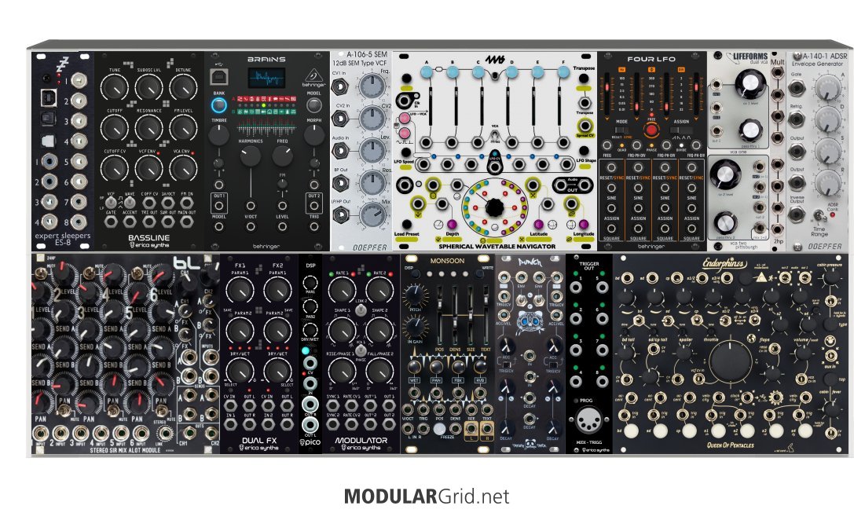The image size is (854, 513).
Task: Click the MODULARGrid.net logo text
Action: [x=427, y=497]
